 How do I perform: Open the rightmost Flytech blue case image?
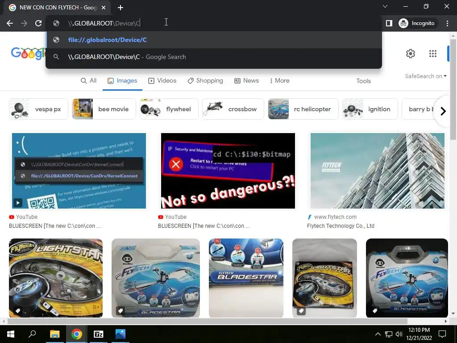point(407,278)
